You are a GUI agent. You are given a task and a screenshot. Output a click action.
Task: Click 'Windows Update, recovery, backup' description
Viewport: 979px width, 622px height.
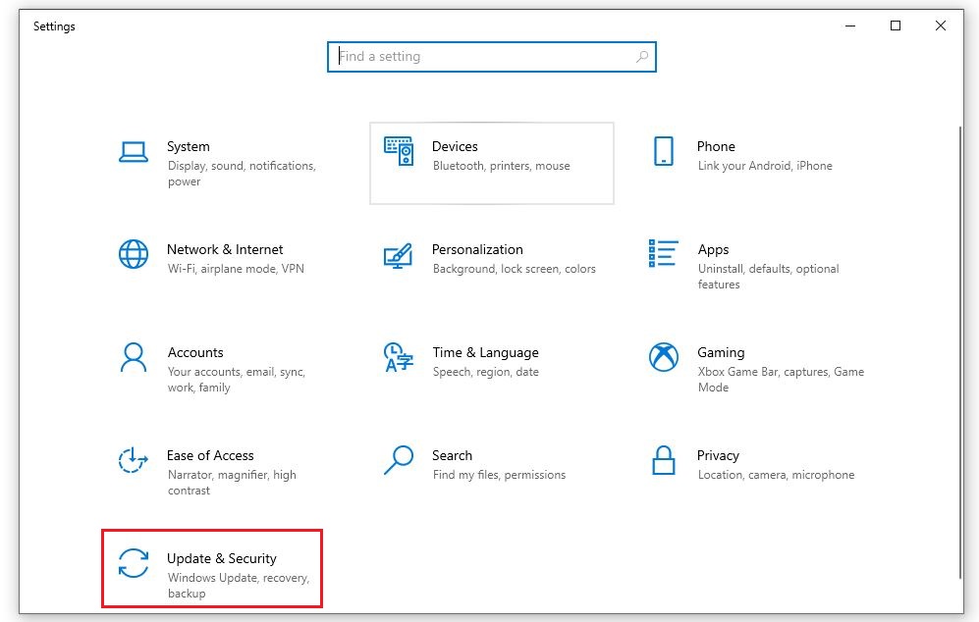pos(239,585)
